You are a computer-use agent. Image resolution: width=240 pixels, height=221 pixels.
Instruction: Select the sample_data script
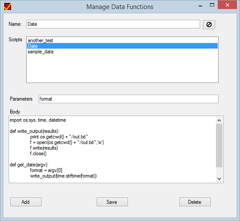40,52
